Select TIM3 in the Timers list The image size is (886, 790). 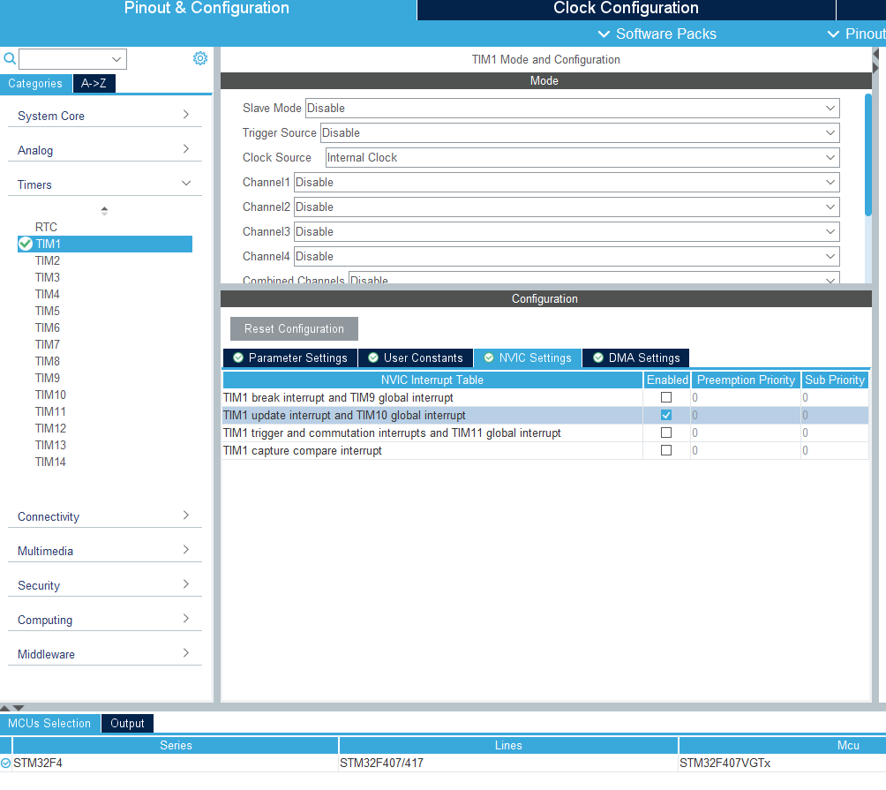pyautogui.click(x=48, y=277)
